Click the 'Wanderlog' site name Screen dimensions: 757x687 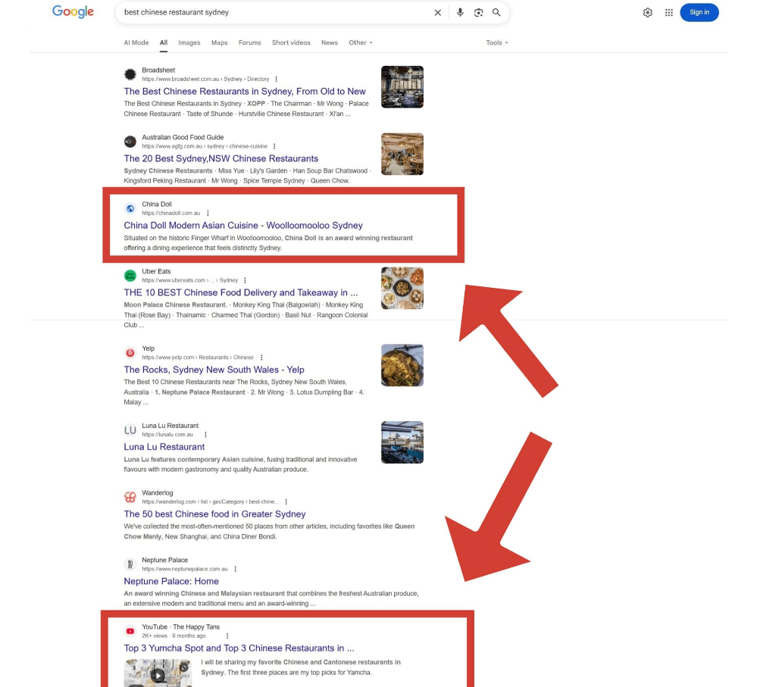tap(158, 492)
